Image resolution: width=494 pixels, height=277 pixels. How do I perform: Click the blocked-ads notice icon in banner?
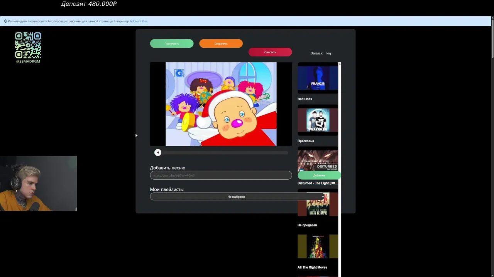click(x=5, y=21)
